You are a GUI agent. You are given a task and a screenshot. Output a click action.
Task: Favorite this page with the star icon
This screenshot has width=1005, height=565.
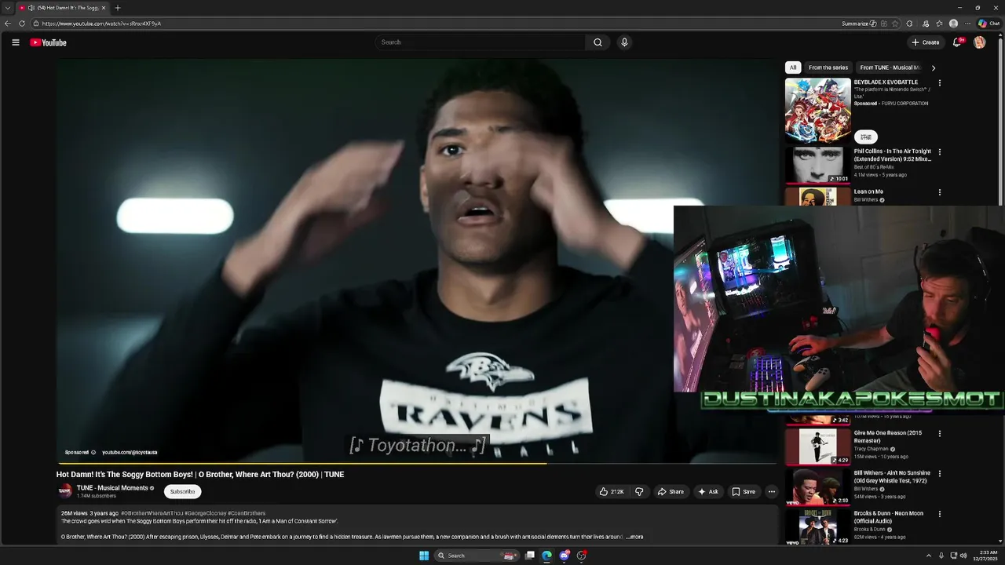(895, 24)
